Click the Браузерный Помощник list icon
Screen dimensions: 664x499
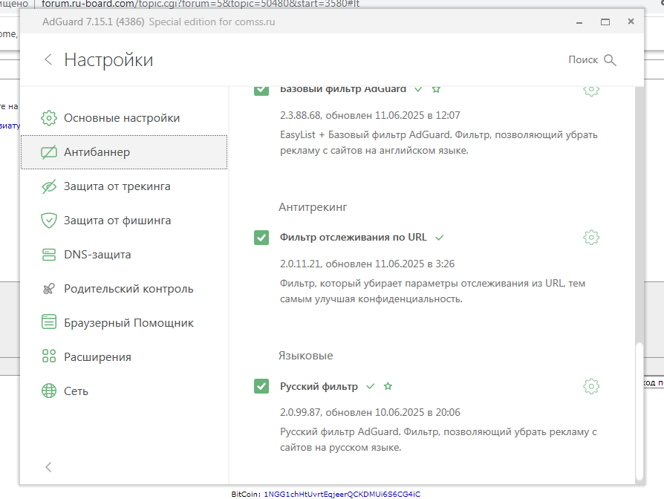coord(49,322)
